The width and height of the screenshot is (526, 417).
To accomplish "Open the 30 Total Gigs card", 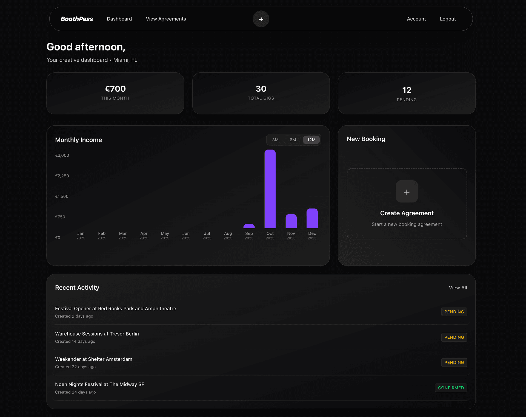I will click(x=261, y=93).
